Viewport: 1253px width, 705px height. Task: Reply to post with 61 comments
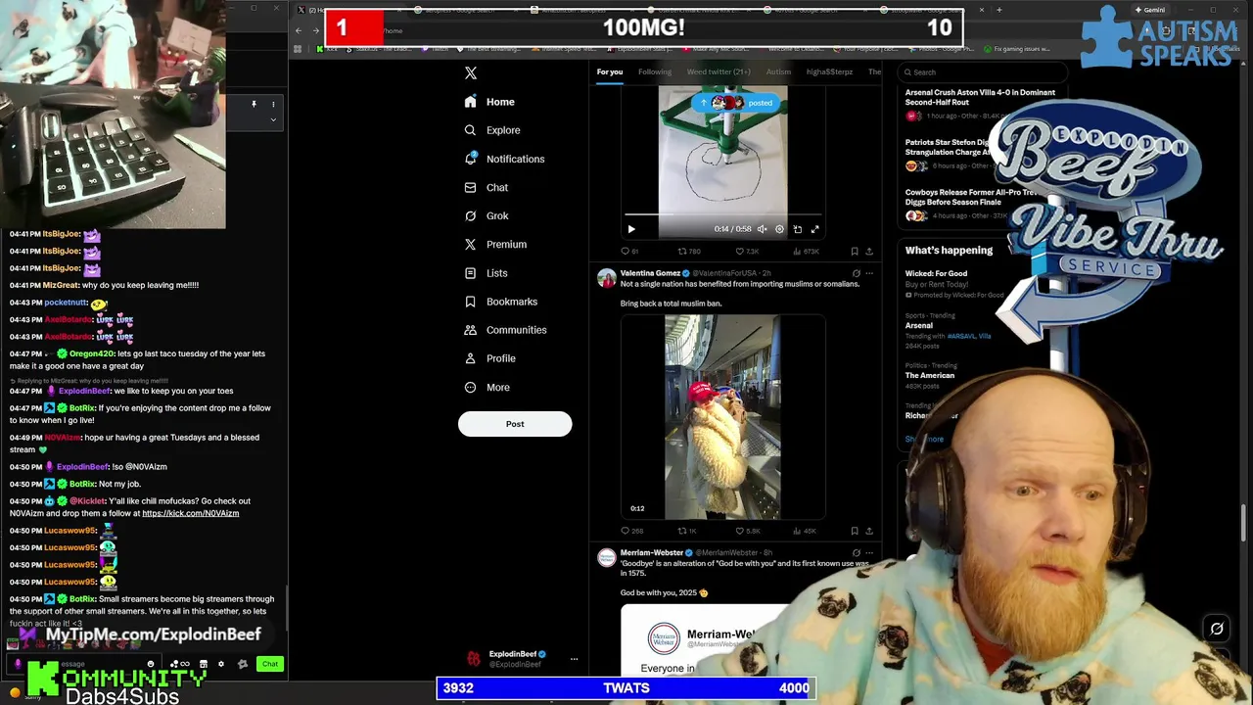pos(629,252)
